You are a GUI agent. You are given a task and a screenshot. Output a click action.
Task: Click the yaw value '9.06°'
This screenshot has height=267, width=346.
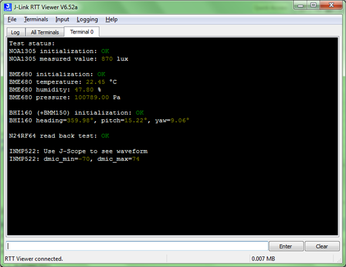click(180, 120)
